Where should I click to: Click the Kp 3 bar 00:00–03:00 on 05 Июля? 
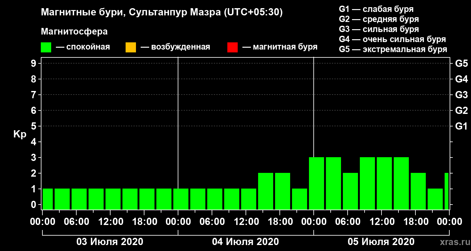coord(317,183)
